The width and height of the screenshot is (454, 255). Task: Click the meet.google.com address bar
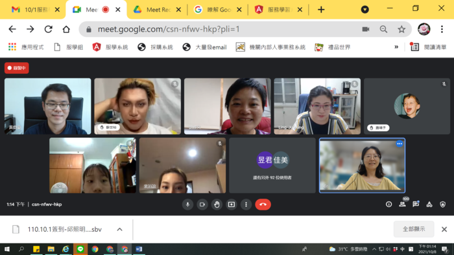pos(220,29)
